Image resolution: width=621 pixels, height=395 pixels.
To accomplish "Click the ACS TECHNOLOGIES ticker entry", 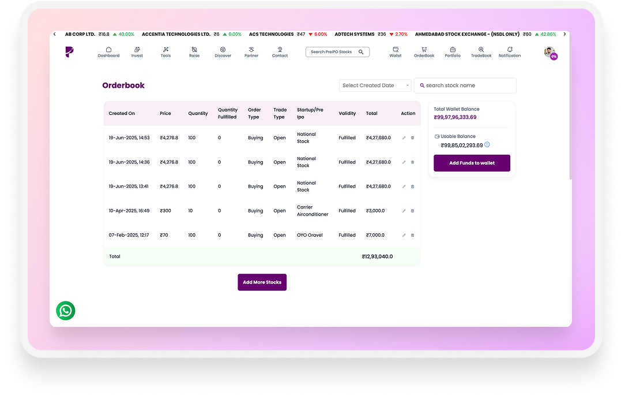I will coord(288,35).
